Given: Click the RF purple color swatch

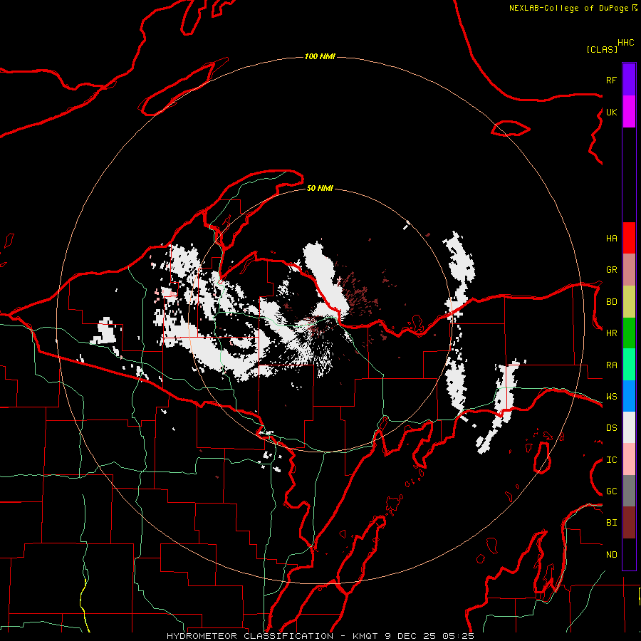Looking at the screenshot, I should [x=629, y=80].
